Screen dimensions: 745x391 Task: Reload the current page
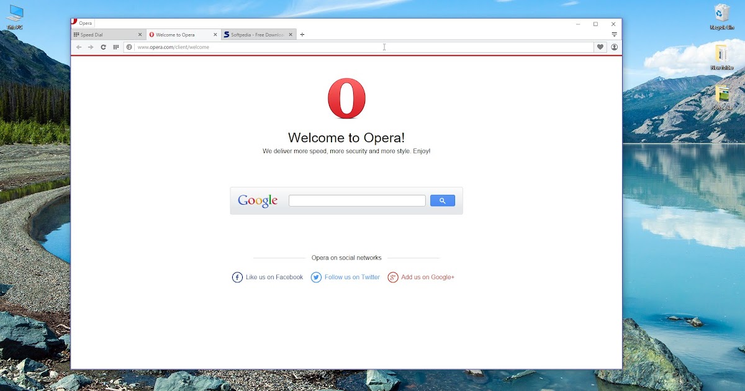(x=103, y=47)
